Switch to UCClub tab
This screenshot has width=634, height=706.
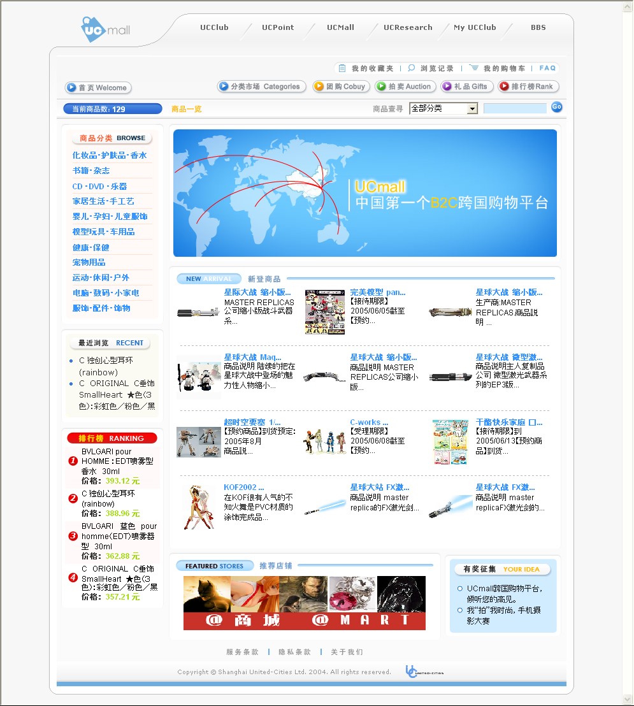214,27
